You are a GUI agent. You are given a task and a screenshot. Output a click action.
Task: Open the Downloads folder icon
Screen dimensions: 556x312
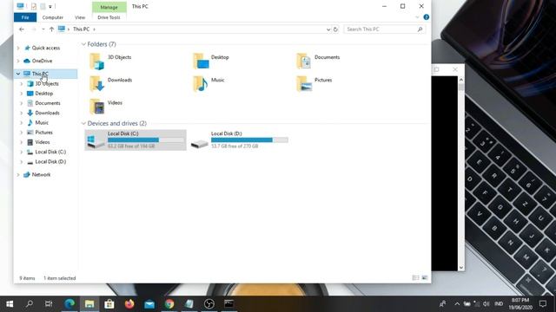pos(96,84)
